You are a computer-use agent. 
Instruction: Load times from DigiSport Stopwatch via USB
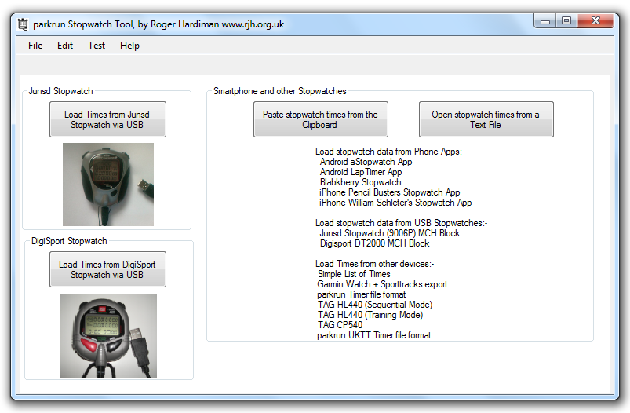(x=107, y=269)
